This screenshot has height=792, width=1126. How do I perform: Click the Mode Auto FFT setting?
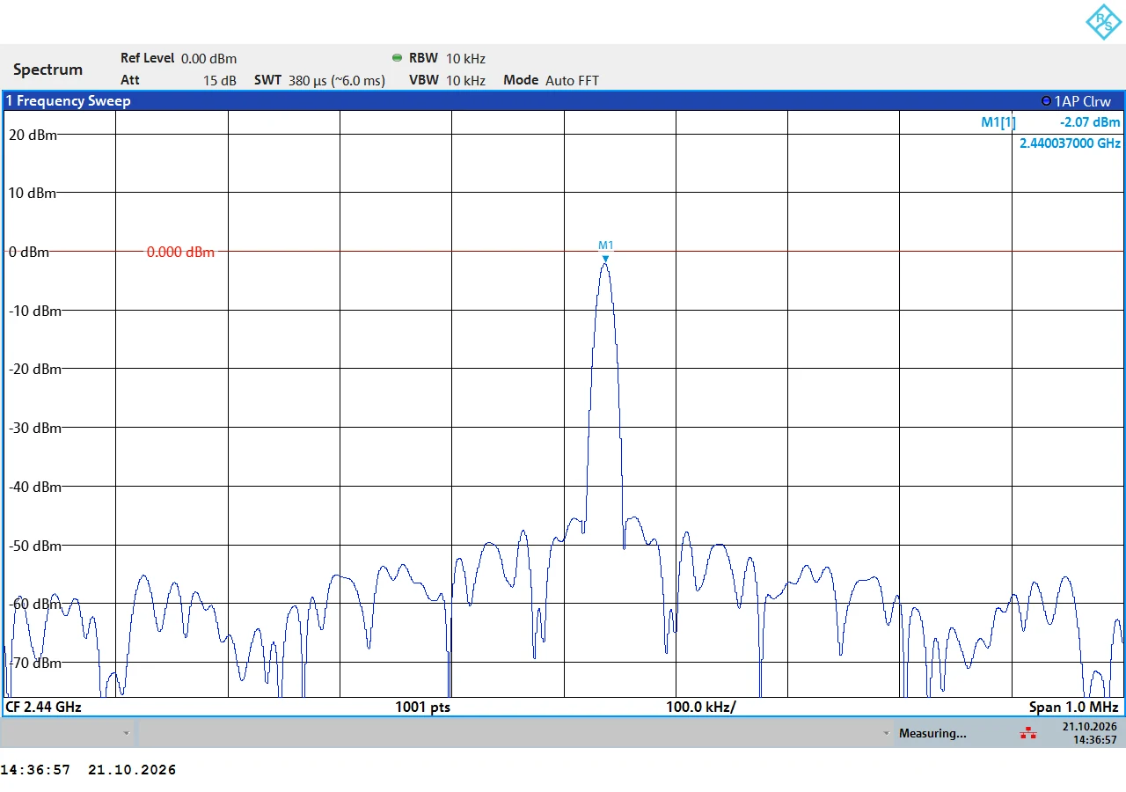pyautogui.click(x=551, y=80)
